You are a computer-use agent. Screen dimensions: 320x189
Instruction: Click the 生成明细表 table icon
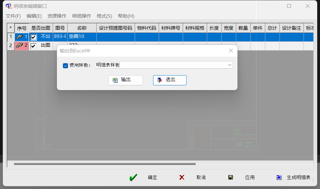279,178
